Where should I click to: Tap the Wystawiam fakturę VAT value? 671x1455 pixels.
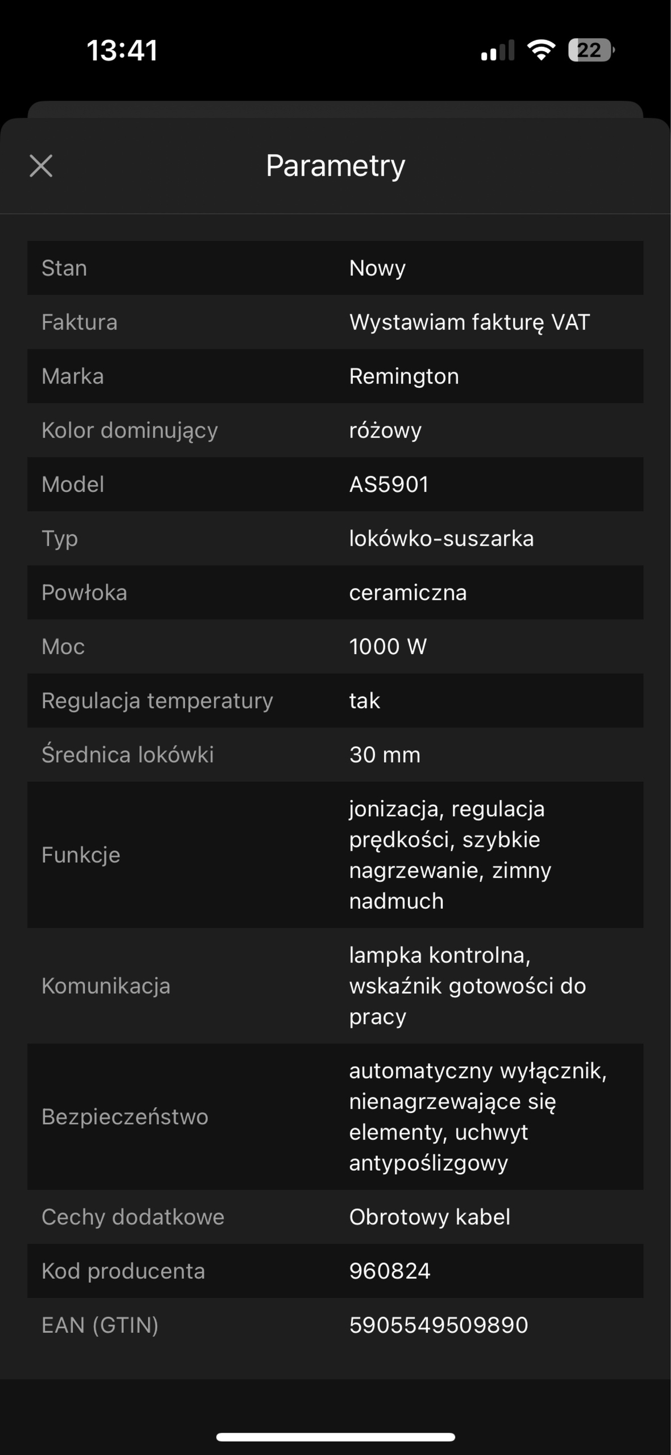(469, 322)
